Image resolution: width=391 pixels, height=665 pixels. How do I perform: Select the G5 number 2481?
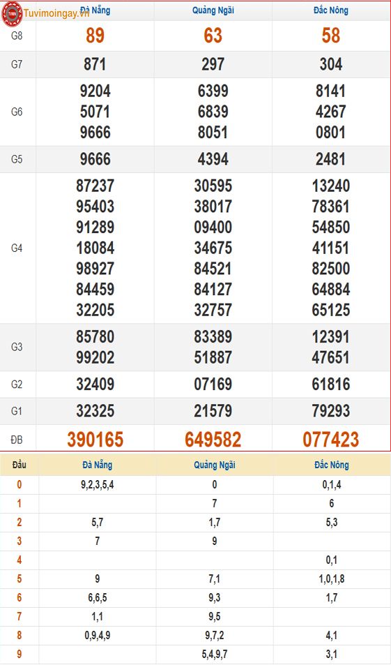click(331, 159)
